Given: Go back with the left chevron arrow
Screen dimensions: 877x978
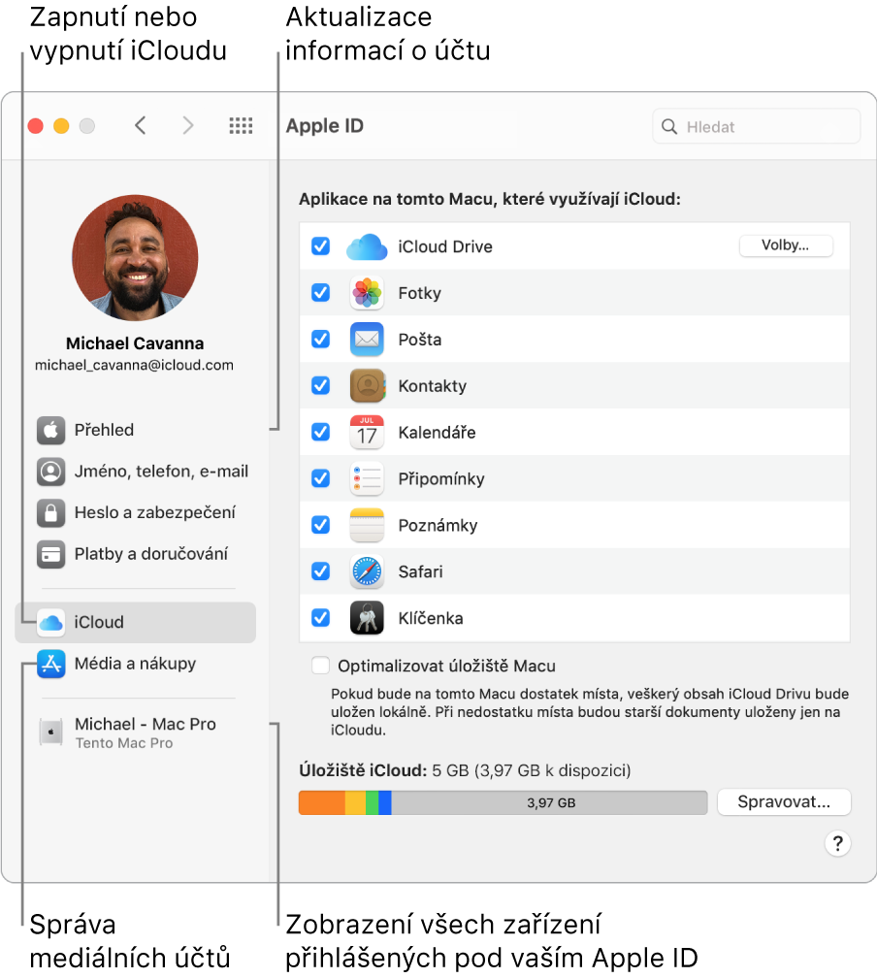Looking at the screenshot, I should pyautogui.click(x=141, y=125).
